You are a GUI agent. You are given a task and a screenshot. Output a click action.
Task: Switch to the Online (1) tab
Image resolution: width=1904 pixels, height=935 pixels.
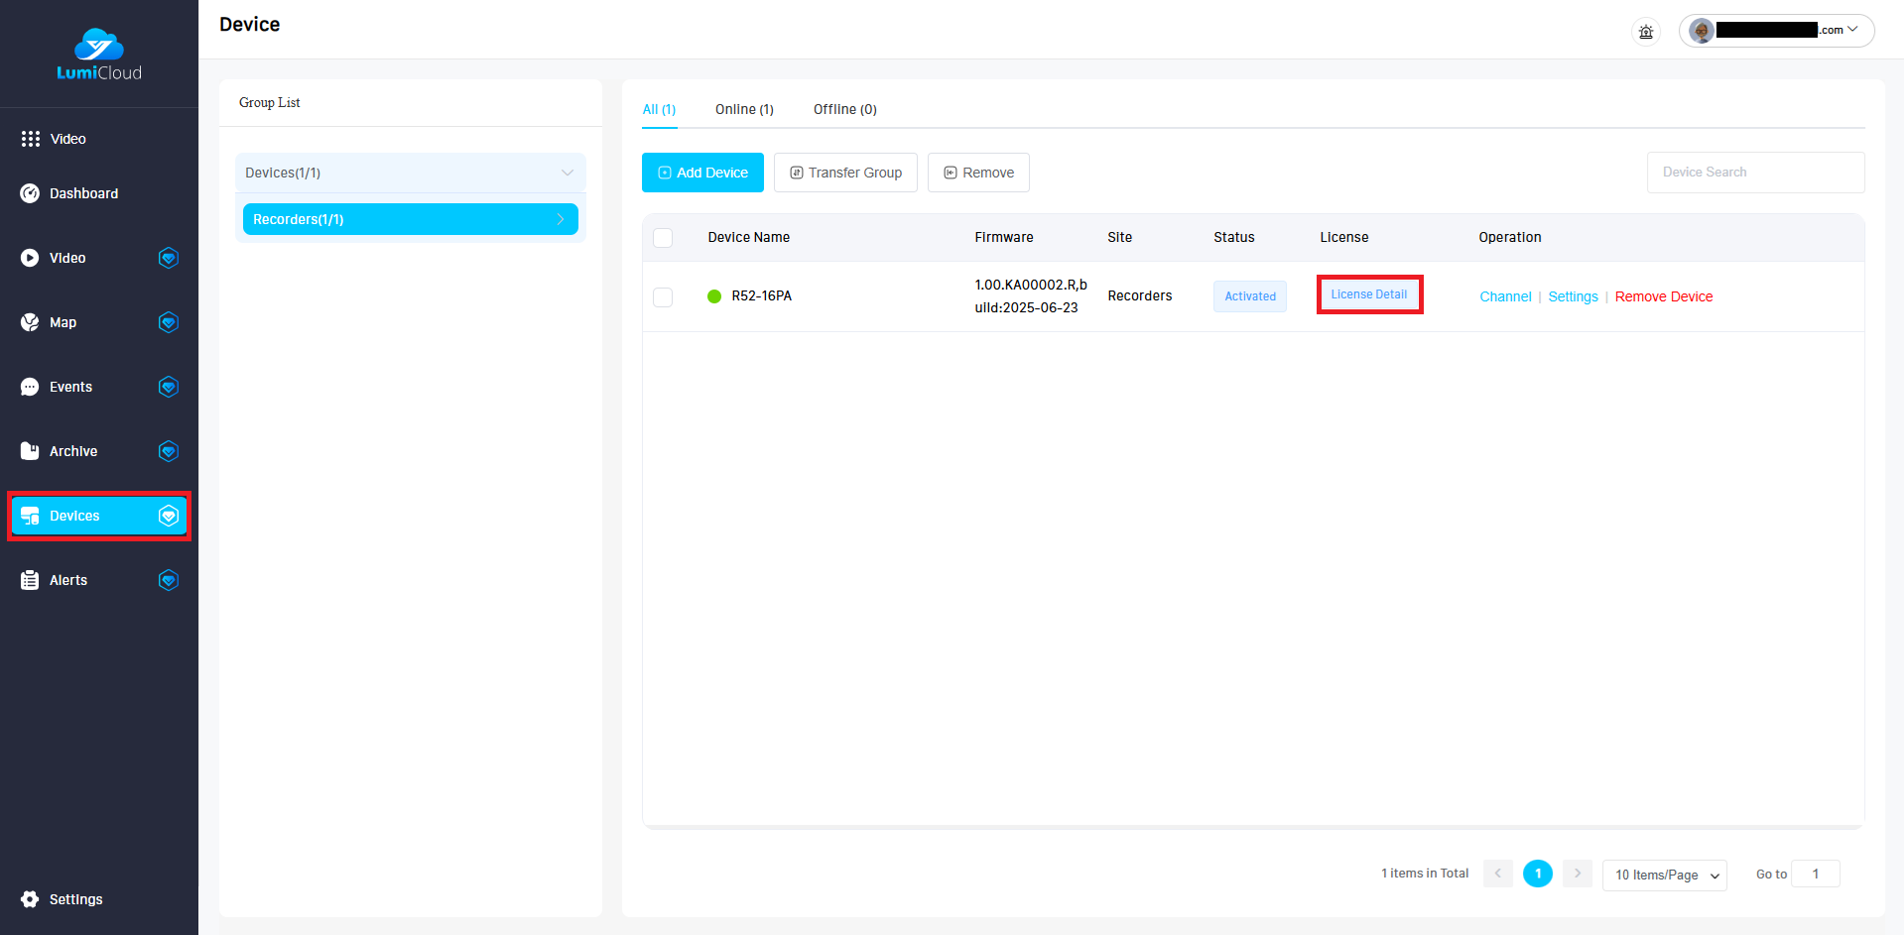(x=744, y=109)
